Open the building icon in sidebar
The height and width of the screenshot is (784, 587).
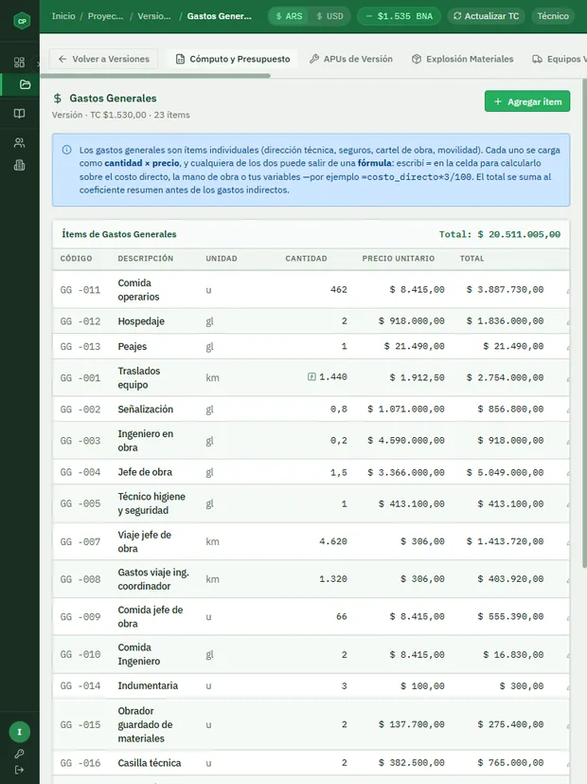click(x=19, y=165)
